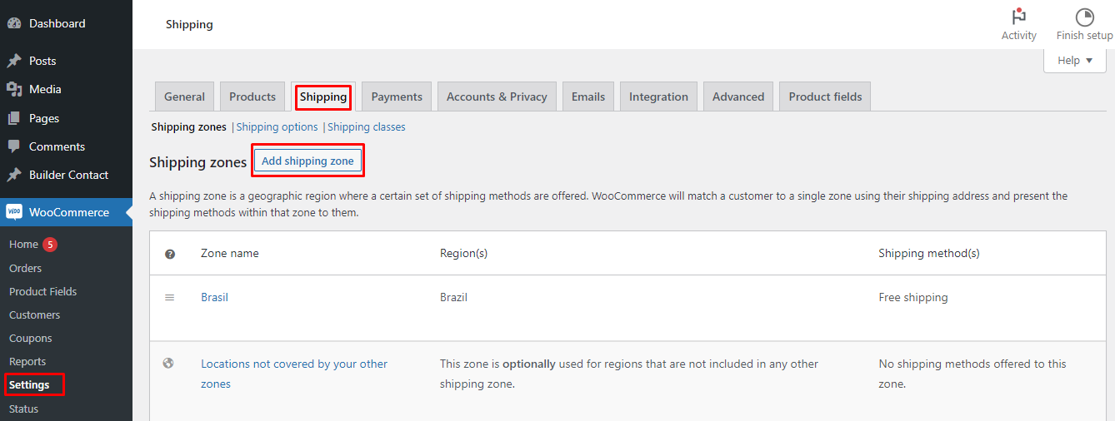Click the Media icon in sidebar
The height and width of the screenshot is (421, 1115).
click(14, 89)
